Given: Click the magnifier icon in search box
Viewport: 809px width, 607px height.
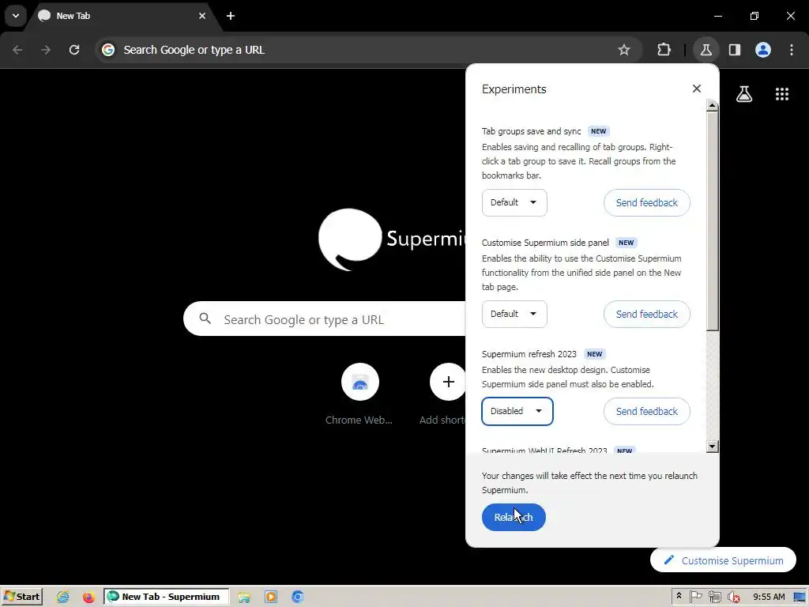Looking at the screenshot, I should coord(205,319).
